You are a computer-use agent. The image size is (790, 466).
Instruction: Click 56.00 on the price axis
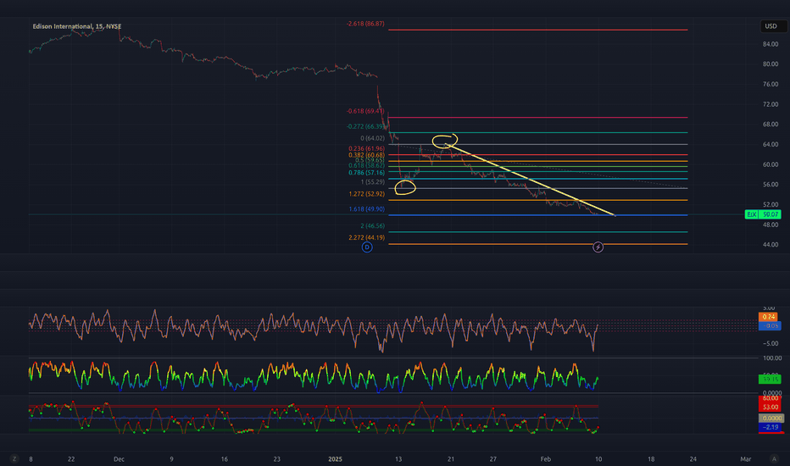point(771,185)
